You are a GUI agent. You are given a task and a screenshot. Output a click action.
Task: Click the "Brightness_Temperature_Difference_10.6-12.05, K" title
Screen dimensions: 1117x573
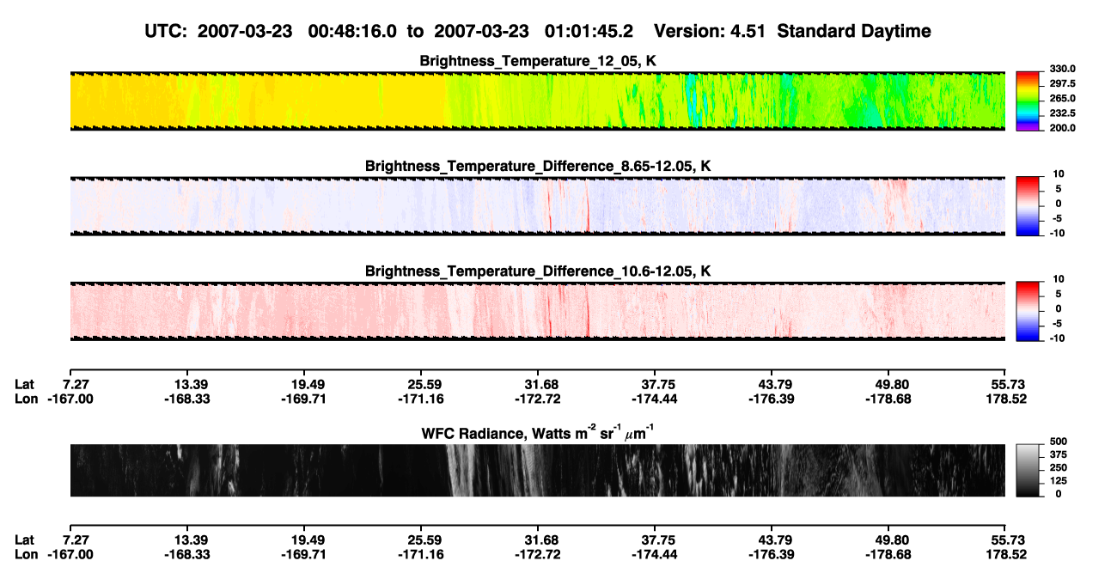538,271
